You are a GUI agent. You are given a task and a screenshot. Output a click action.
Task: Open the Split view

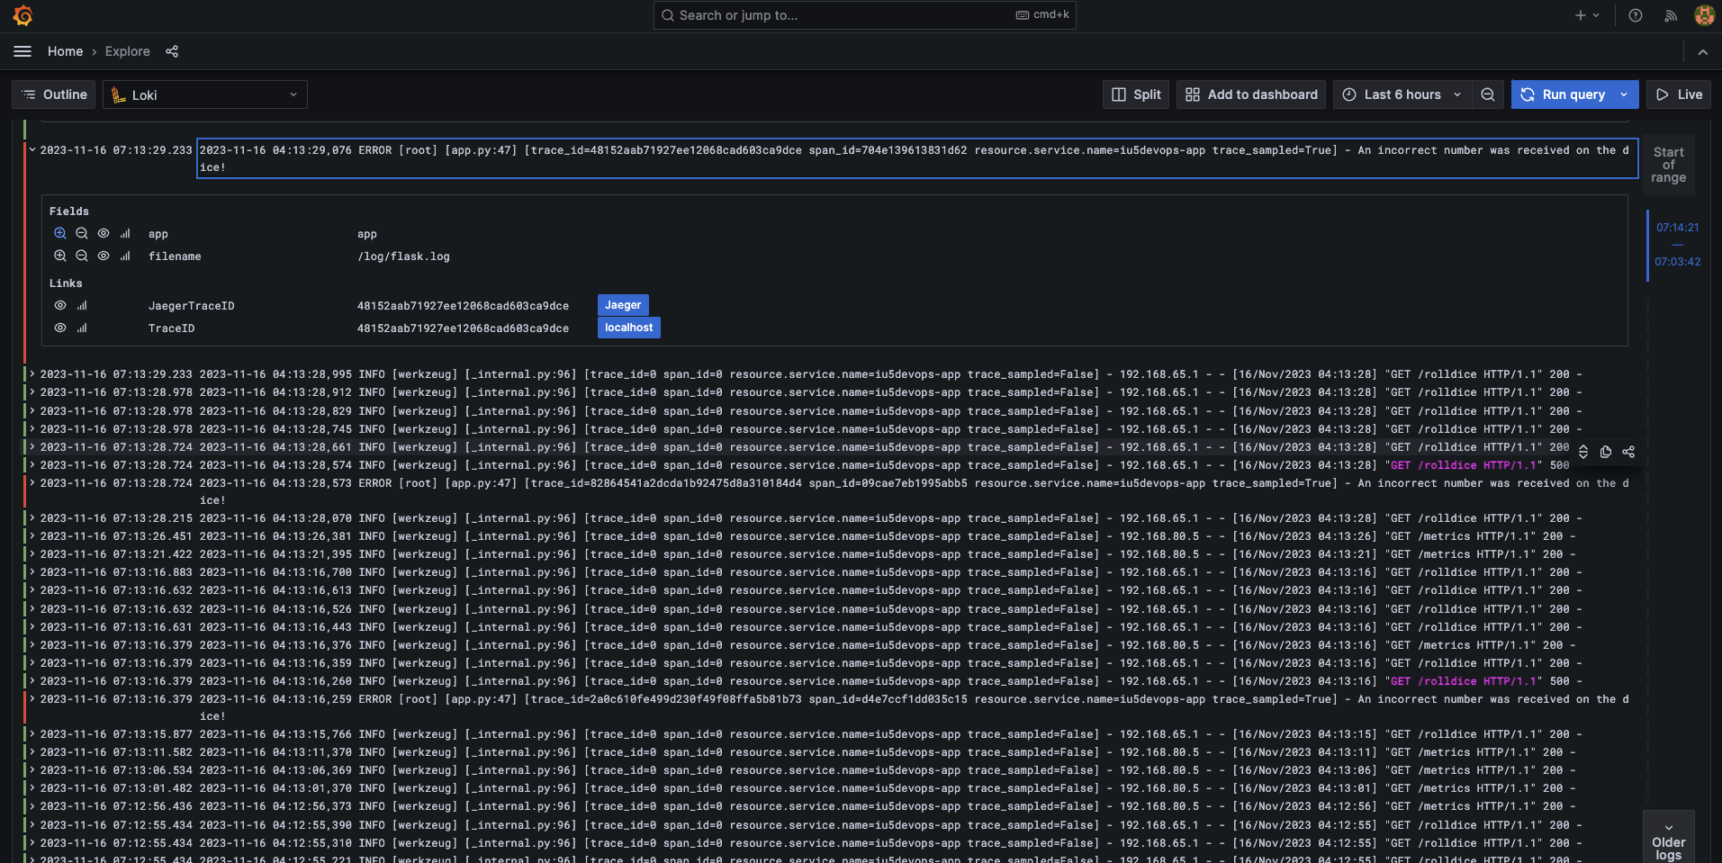click(1135, 94)
